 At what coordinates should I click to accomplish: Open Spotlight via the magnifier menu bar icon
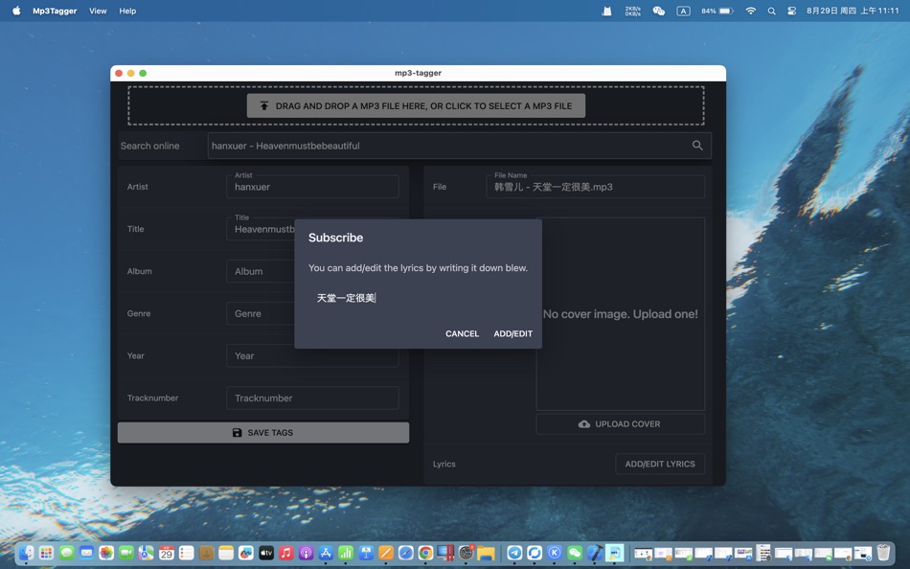click(771, 11)
